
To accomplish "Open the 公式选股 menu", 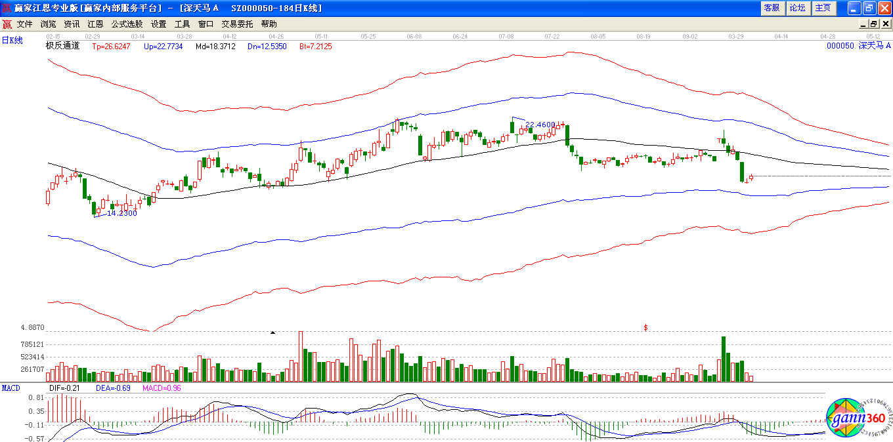I will click(x=127, y=24).
